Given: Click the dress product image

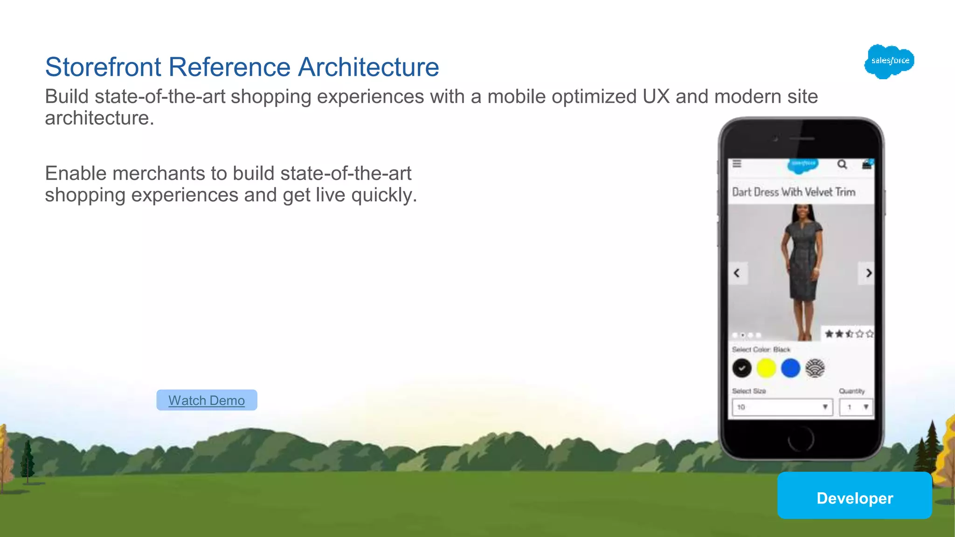Looking at the screenshot, I should point(802,273).
